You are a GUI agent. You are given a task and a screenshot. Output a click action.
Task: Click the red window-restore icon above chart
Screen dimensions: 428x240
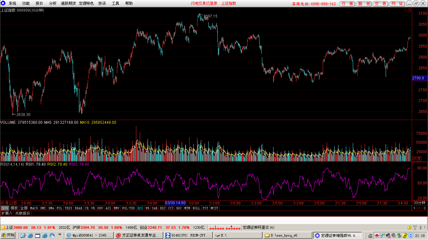[409, 10]
